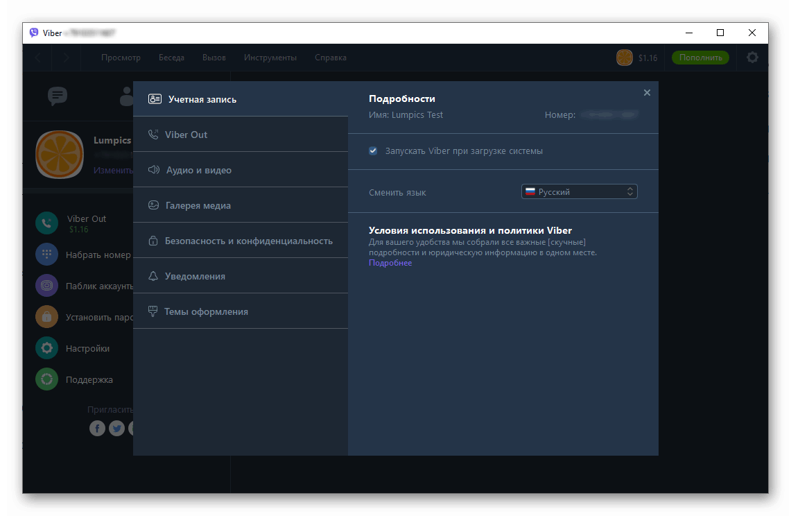Image resolution: width=791 pixels, height=516 pixels.
Task: Select the Учетная запись settings tab
Action: coord(241,99)
